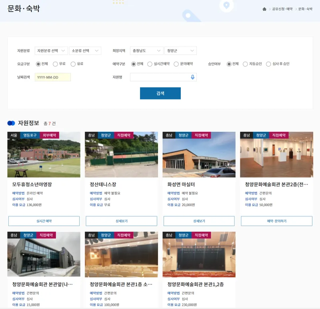Select the 무료 fee radio button
This screenshot has width=320, height=309.
[55, 64]
